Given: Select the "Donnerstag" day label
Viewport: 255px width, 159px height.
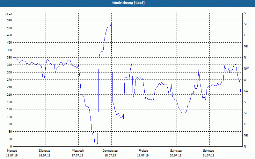Looking at the screenshot, I should pos(110,151).
